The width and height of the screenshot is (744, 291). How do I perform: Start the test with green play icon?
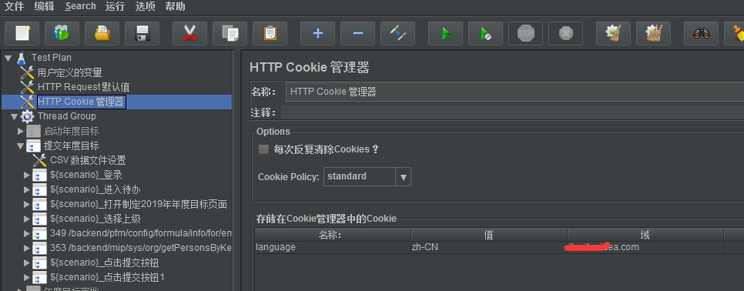[x=445, y=34]
